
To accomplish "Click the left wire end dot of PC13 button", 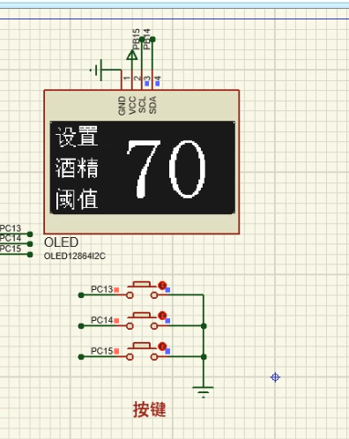I will pos(81,295).
